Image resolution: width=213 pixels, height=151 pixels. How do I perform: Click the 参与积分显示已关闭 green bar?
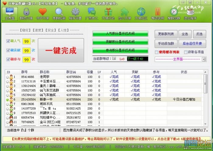click(120, 50)
